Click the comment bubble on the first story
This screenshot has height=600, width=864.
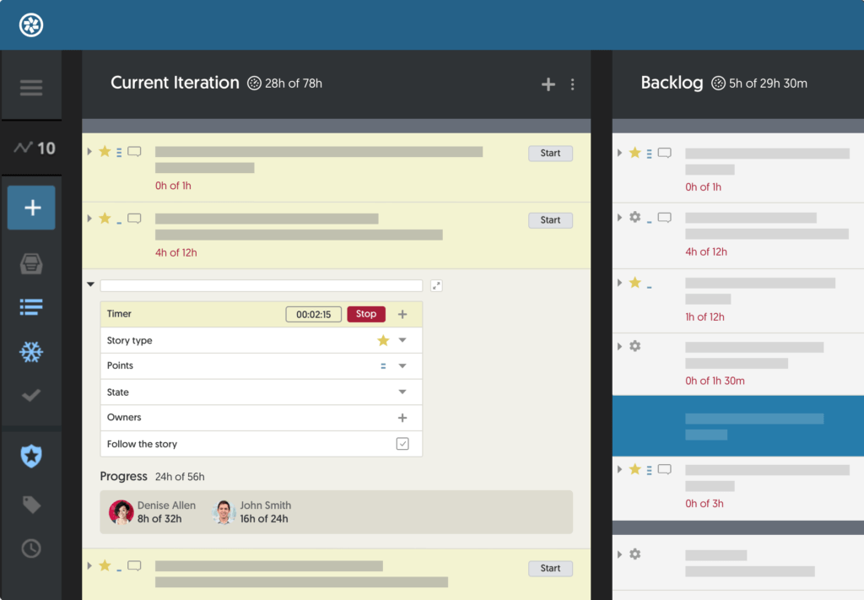134,150
